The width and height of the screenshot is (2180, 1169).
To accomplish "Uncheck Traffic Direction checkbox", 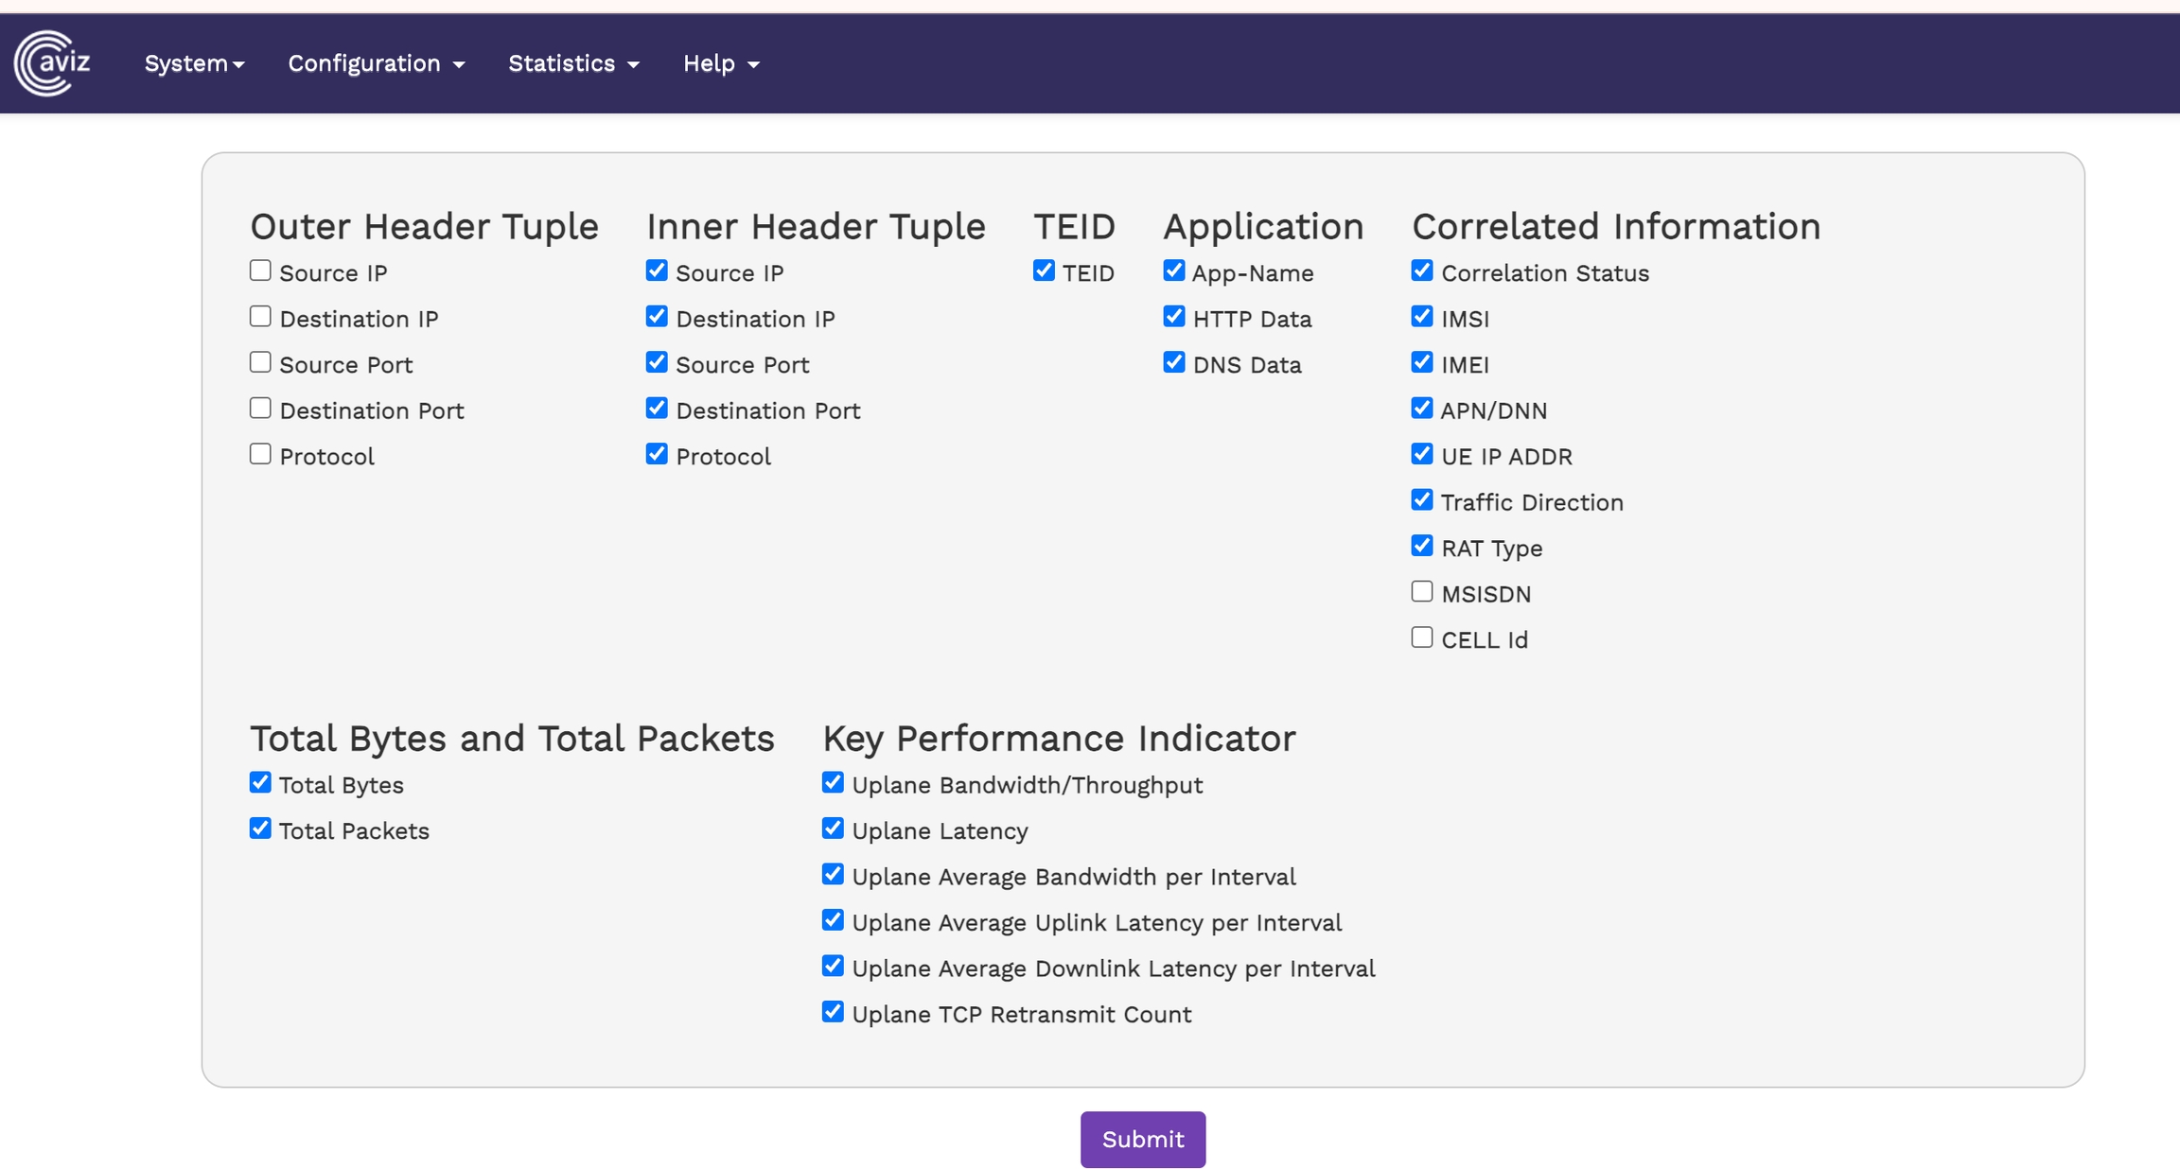I will pyautogui.click(x=1421, y=500).
